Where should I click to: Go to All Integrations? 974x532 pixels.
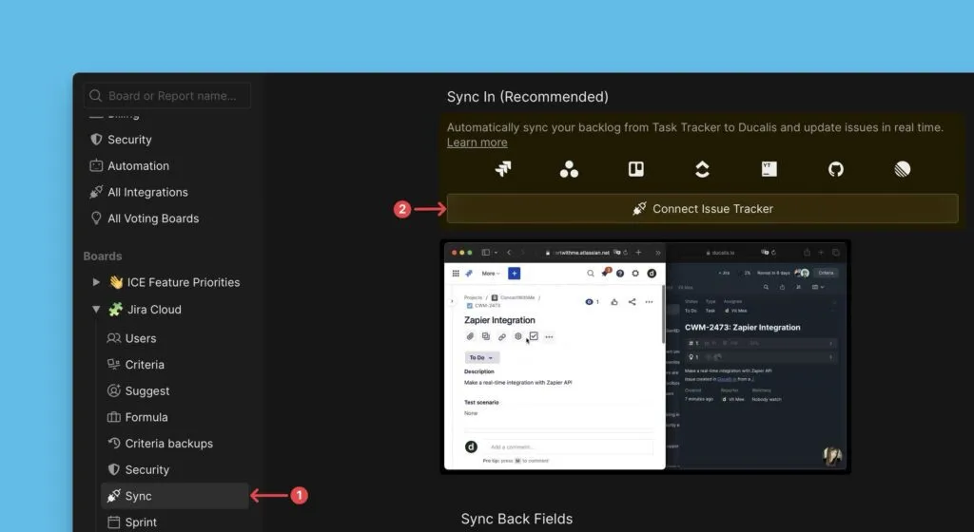147,192
